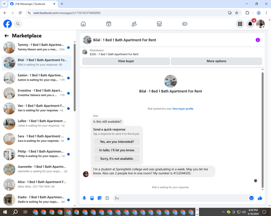
Task: Click the browser address bar URL
Action: (x=67, y=13)
